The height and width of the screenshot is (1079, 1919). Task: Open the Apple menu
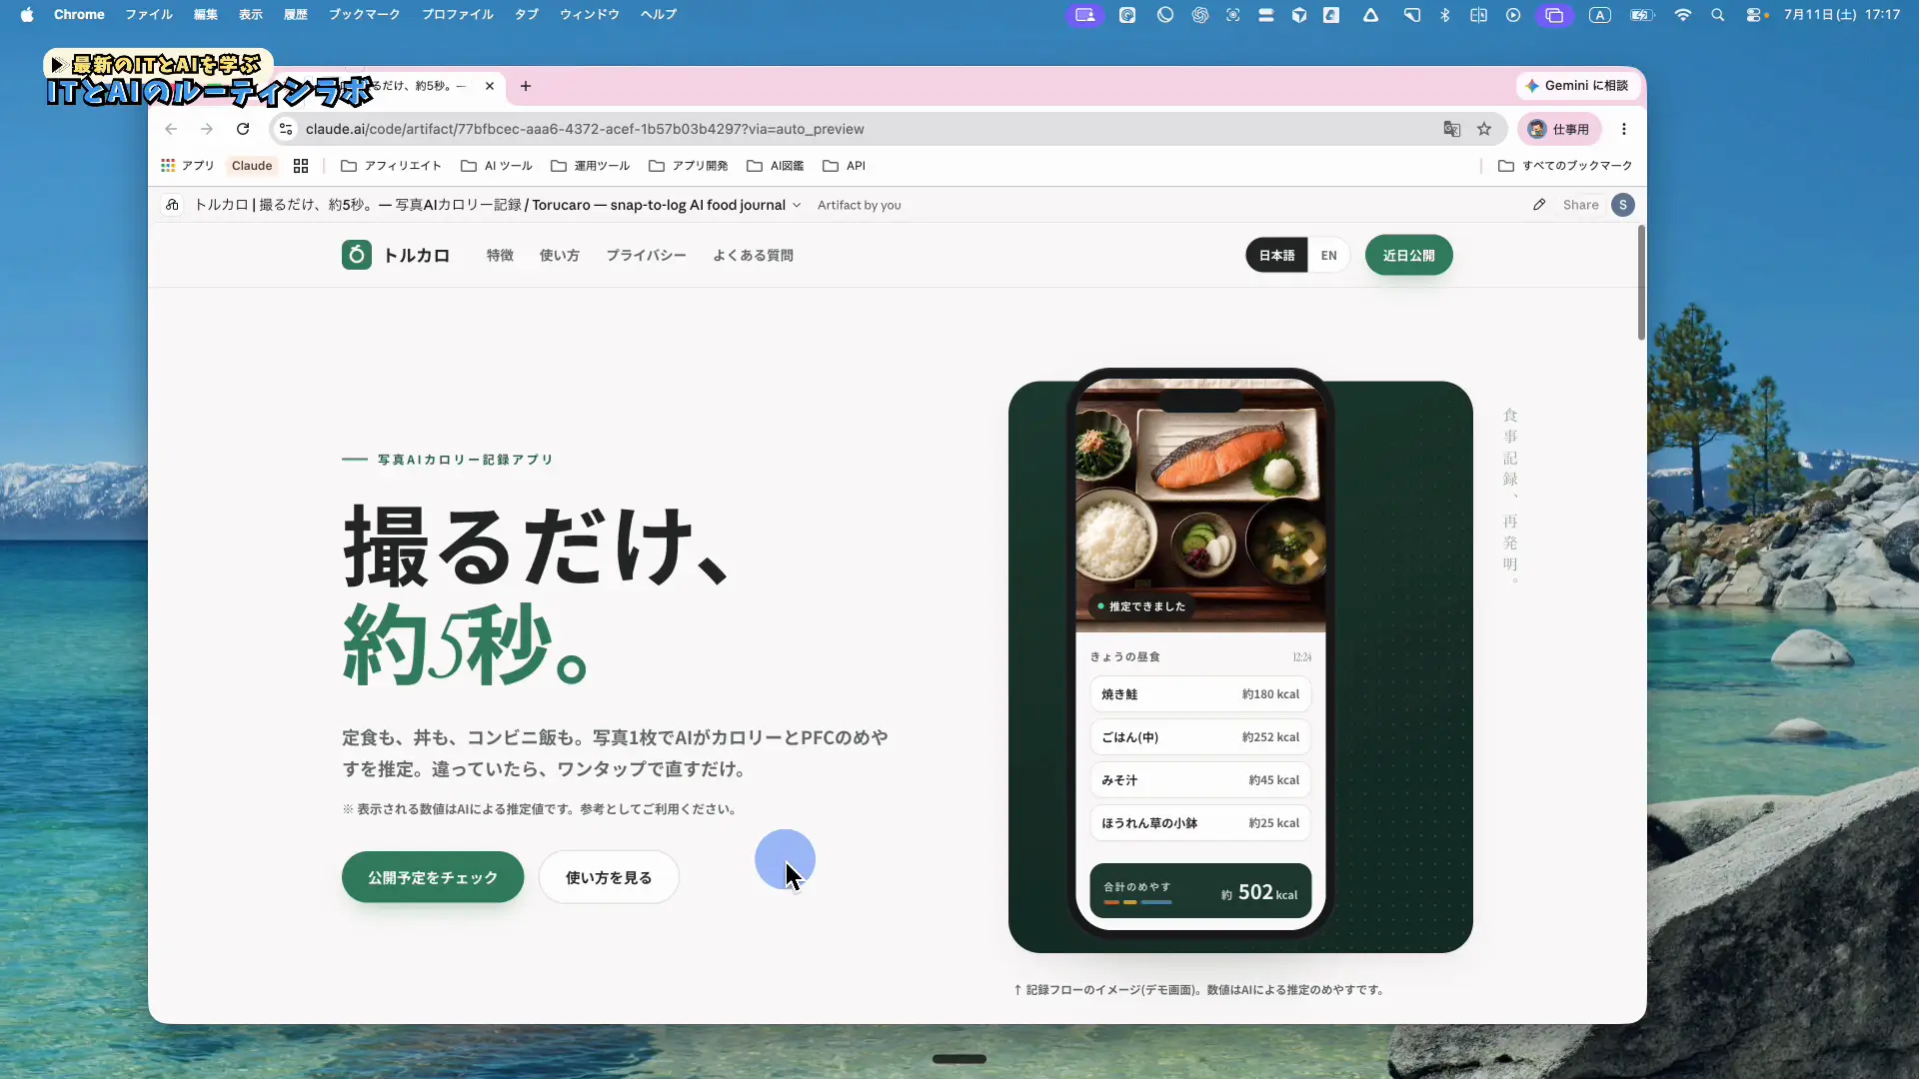coord(27,15)
